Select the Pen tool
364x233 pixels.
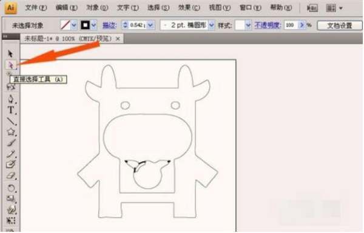11,99
